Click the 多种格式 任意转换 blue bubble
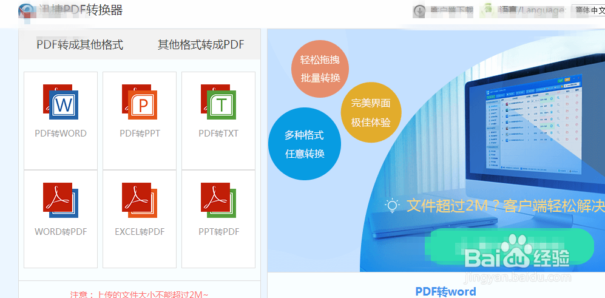 tap(305, 144)
